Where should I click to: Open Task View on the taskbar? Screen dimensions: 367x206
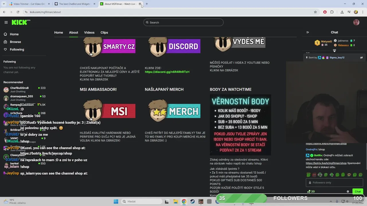167,201
